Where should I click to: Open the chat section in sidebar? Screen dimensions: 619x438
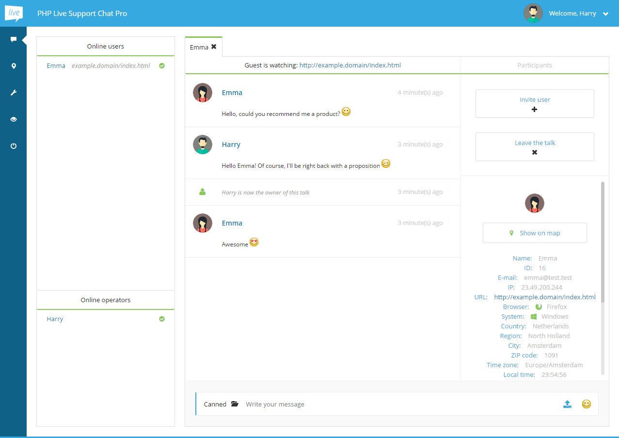[x=14, y=39]
